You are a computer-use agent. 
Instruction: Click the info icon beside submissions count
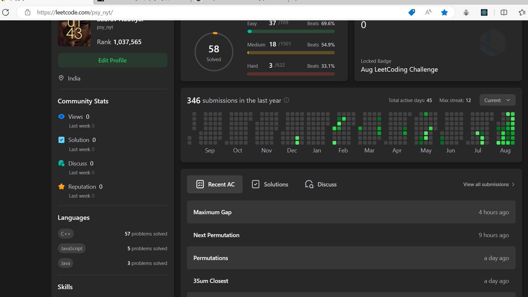coord(286,100)
